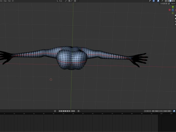Click the green Y axis gizmo handle
The width and height of the screenshot is (176, 132).
tap(173, 7)
